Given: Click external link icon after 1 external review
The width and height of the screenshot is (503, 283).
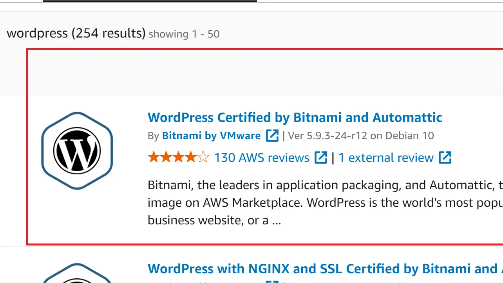Looking at the screenshot, I should (x=445, y=158).
